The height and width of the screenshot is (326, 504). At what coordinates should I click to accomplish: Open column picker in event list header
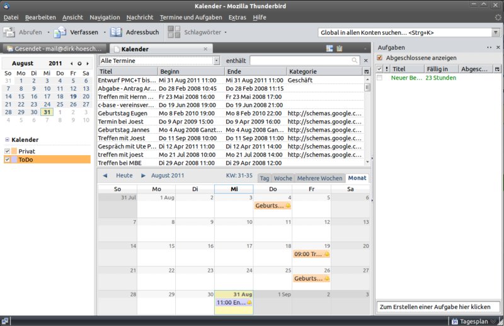(367, 71)
